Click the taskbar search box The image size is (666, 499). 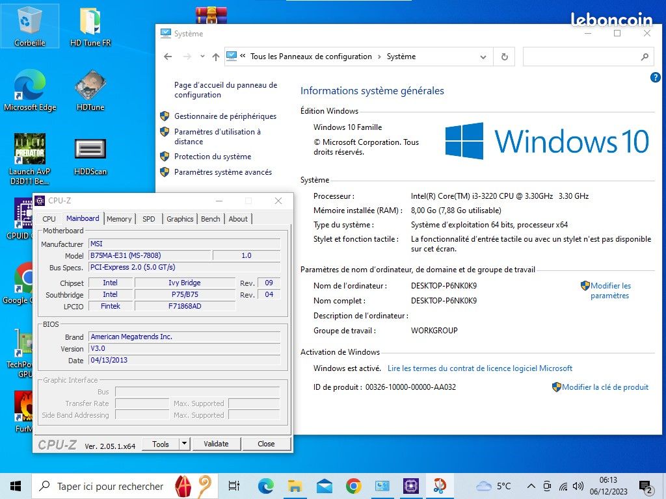pyautogui.click(x=126, y=486)
